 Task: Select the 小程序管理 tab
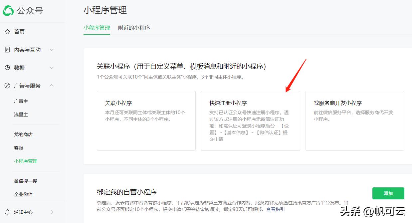[x=97, y=28]
